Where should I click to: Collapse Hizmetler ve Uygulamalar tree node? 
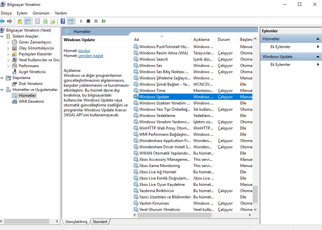coord(2,90)
